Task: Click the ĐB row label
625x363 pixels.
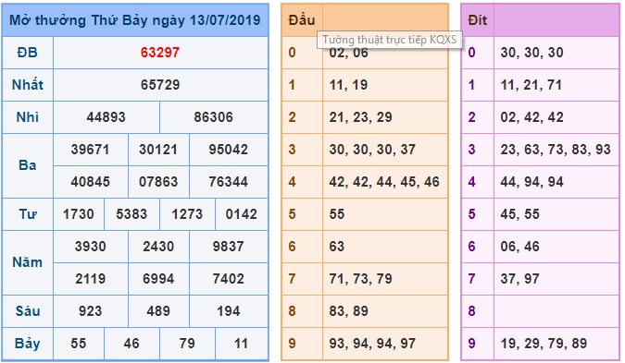Action: 28,53
